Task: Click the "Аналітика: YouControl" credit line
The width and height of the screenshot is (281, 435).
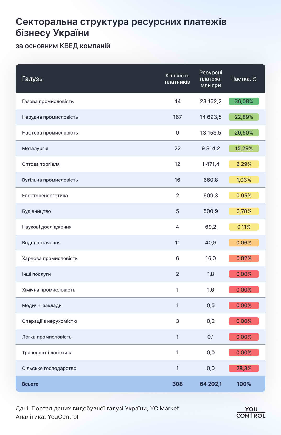Action: pyautogui.click(x=47, y=417)
